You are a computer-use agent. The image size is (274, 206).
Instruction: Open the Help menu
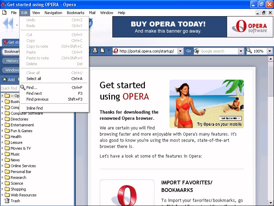click(x=121, y=13)
